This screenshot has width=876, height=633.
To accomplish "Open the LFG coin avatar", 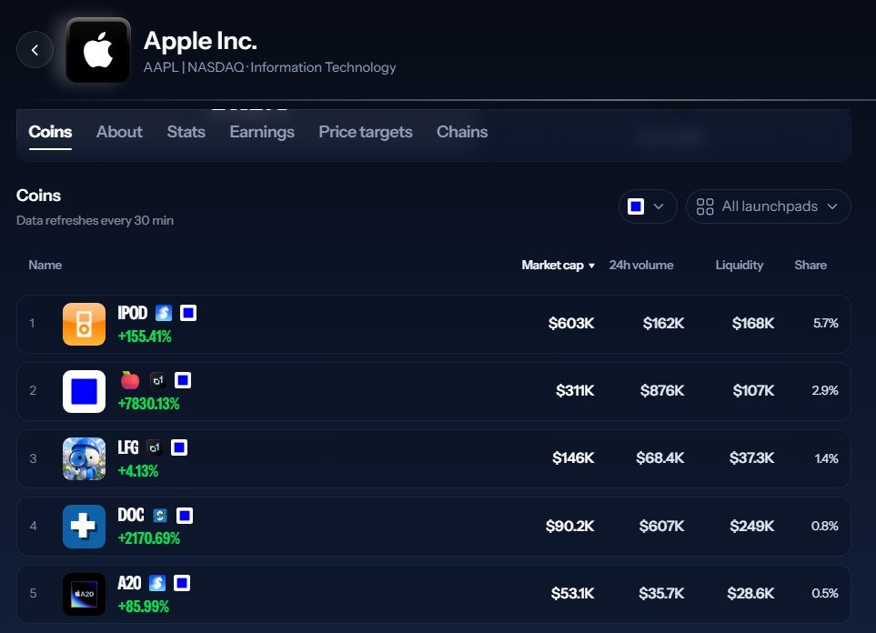I will pyautogui.click(x=84, y=458).
